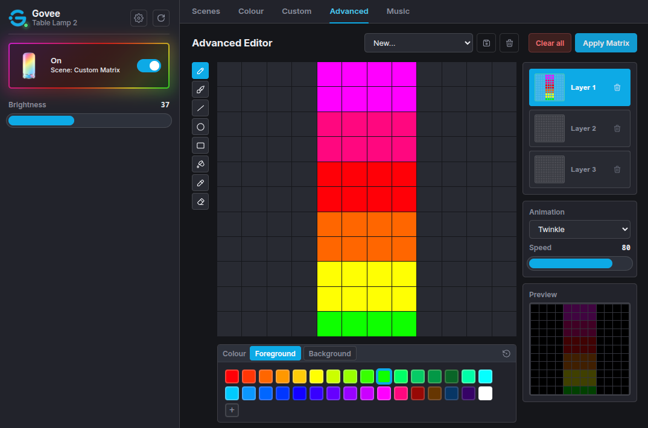648x428 pixels.
Task: Add a new colour with plus button
Action: (232, 411)
